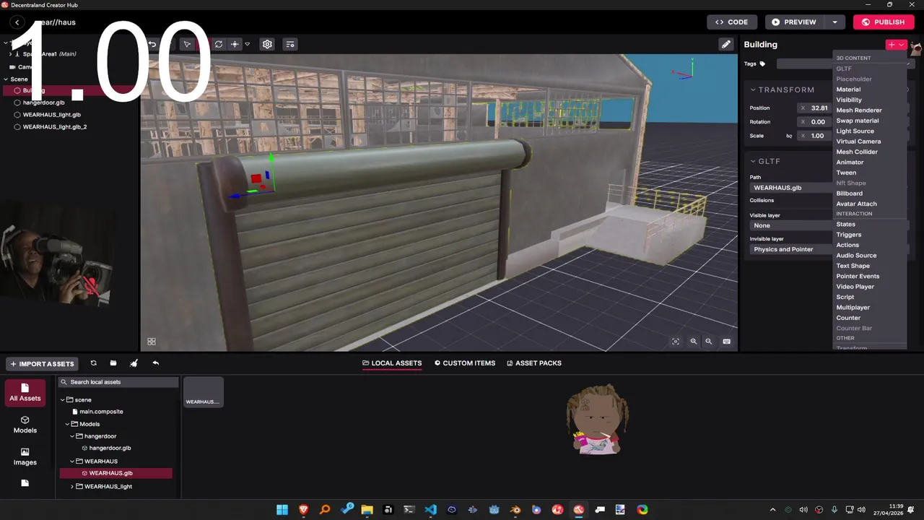Choose Virtual Camera from component menu
The width and height of the screenshot is (924, 520).
click(870, 142)
